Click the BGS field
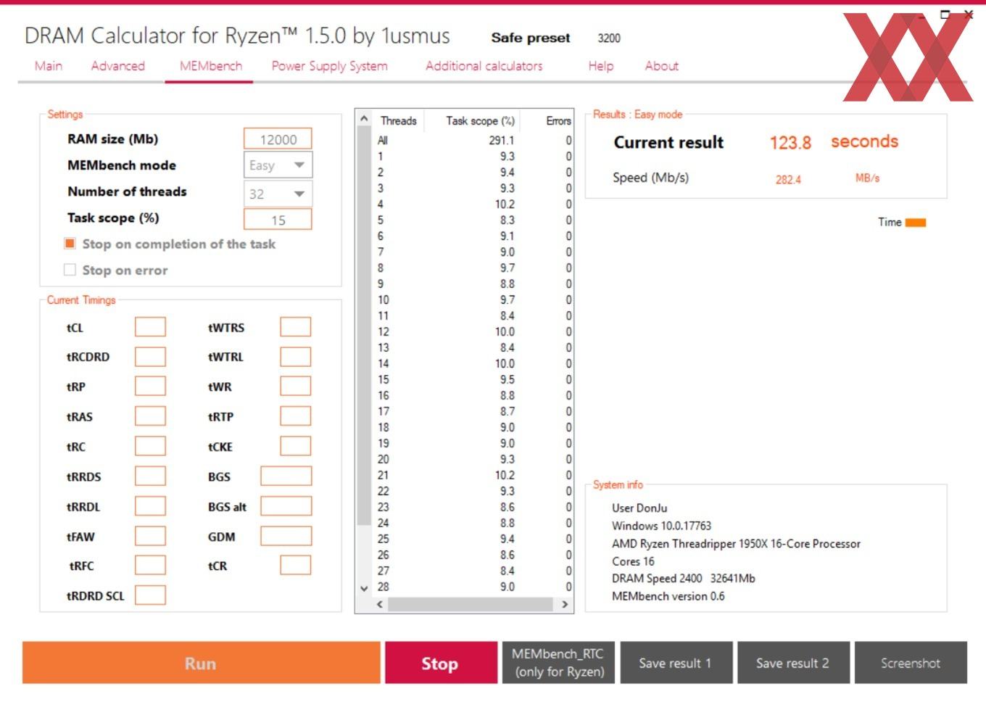This screenshot has width=986, height=723. (x=286, y=476)
